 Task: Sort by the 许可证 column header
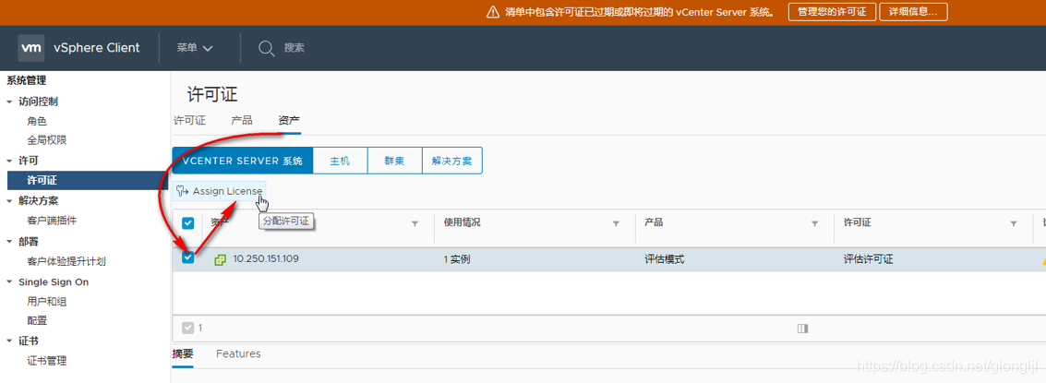coord(858,222)
